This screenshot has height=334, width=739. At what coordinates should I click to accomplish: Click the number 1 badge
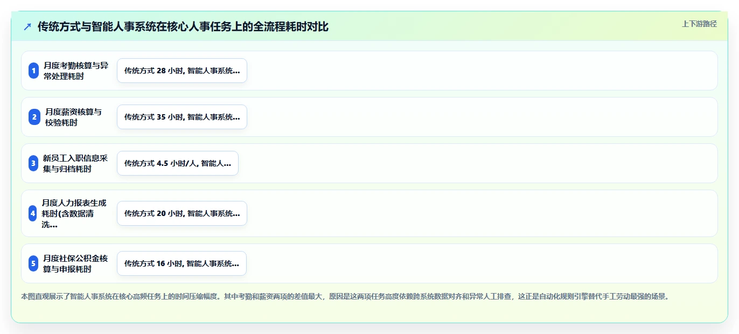pos(33,71)
